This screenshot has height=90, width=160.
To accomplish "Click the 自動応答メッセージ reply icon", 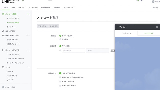I will [x=3, y=35].
